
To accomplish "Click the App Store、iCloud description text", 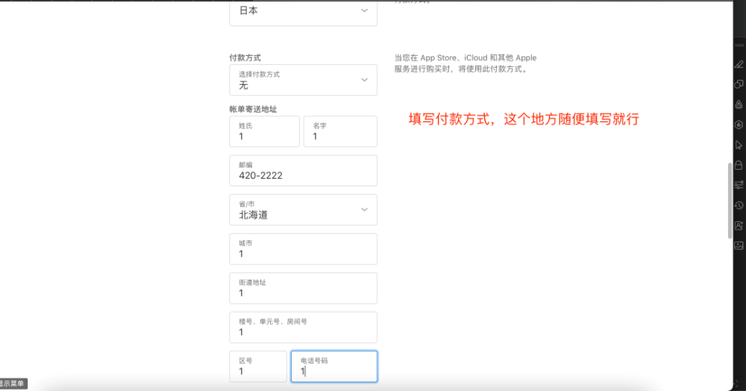I will pos(466,63).
